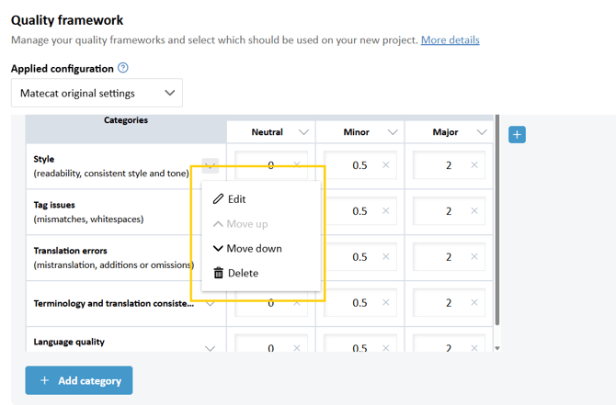Expand the Neutral column options chevron

pyautogui.click(x=303, y=132)
